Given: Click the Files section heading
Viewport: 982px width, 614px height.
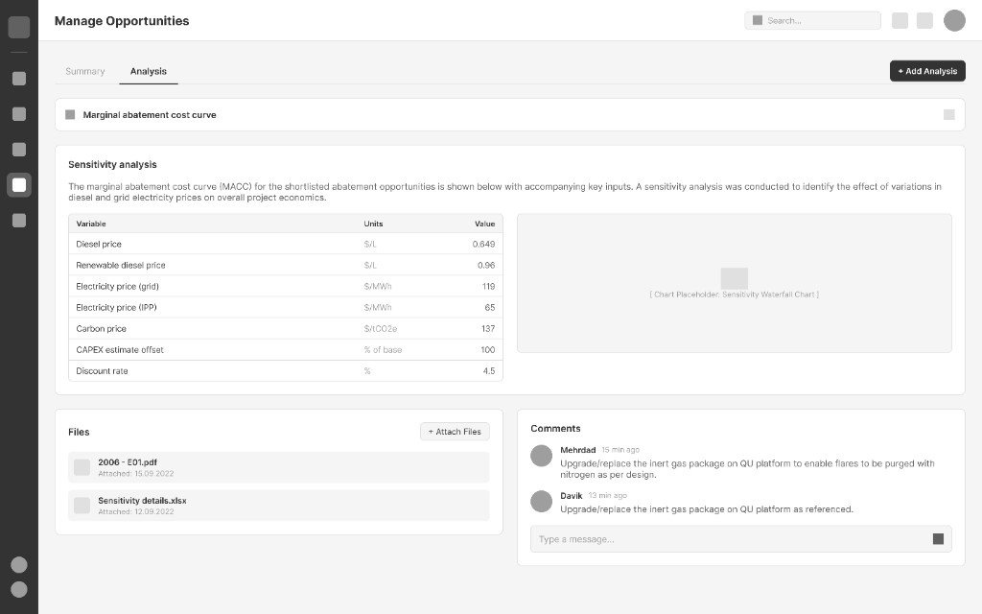Looking at the screenshot, I should coord(79,432).
